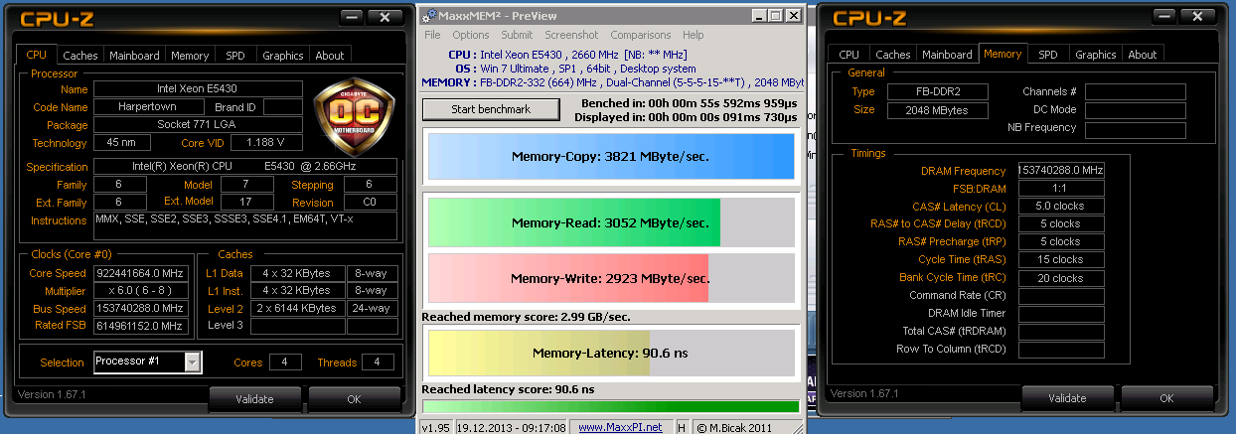Select the CPU tab in right CPU-Z window
Image resolution: width=1236 pixels, height=434 pixels.
[x=849, y=55]
